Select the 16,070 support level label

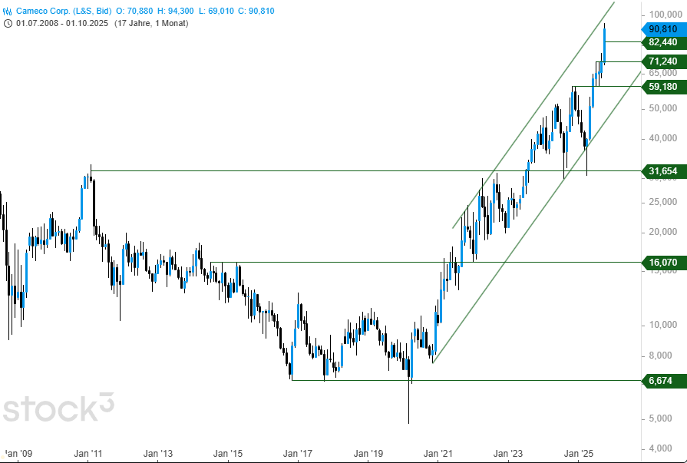click(664, 263)
